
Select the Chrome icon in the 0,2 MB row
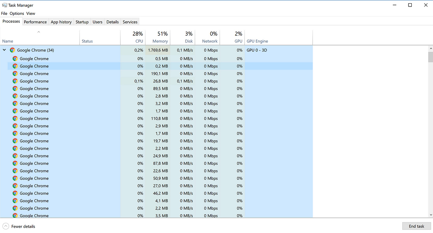click(15, 66)
